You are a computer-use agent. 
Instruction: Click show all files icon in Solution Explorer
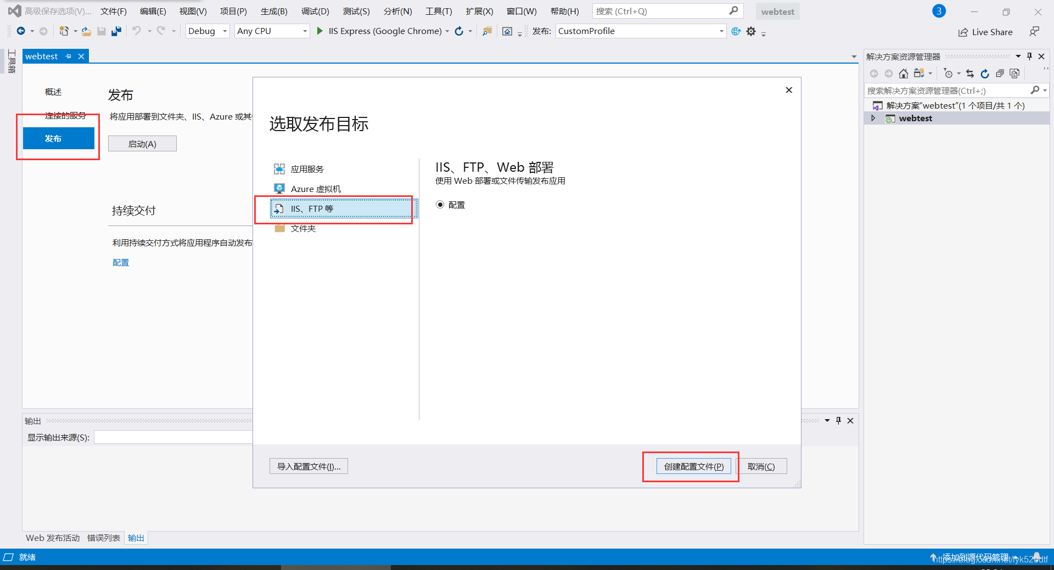[1014, 74]
